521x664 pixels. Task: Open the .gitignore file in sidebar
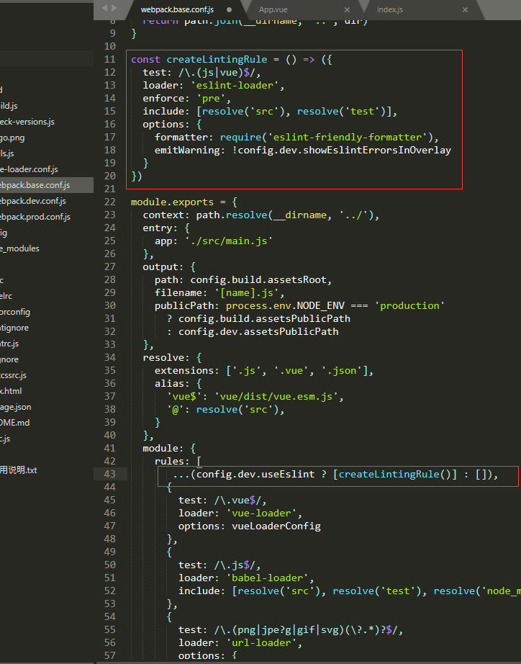(9, 359)
